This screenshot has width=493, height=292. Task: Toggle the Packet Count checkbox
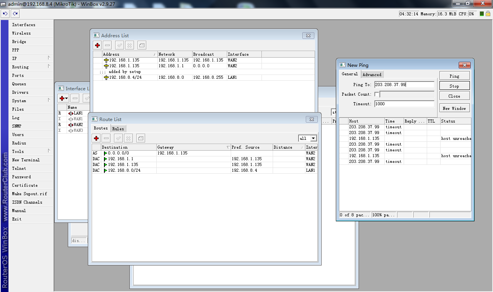tap(377, 94)
